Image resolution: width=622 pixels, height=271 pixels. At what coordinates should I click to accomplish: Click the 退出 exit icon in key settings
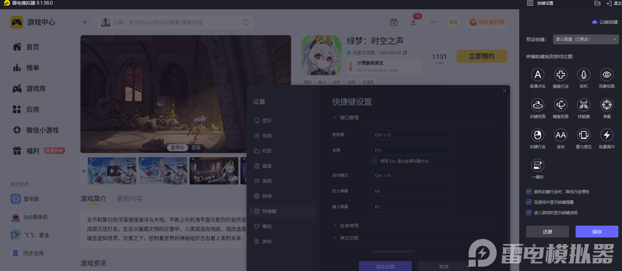pos(609,3)
